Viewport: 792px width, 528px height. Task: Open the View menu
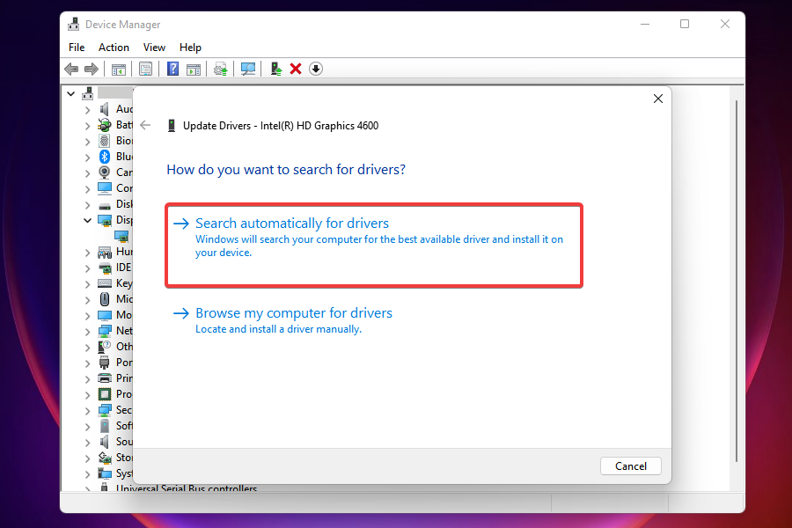(154, 47)
